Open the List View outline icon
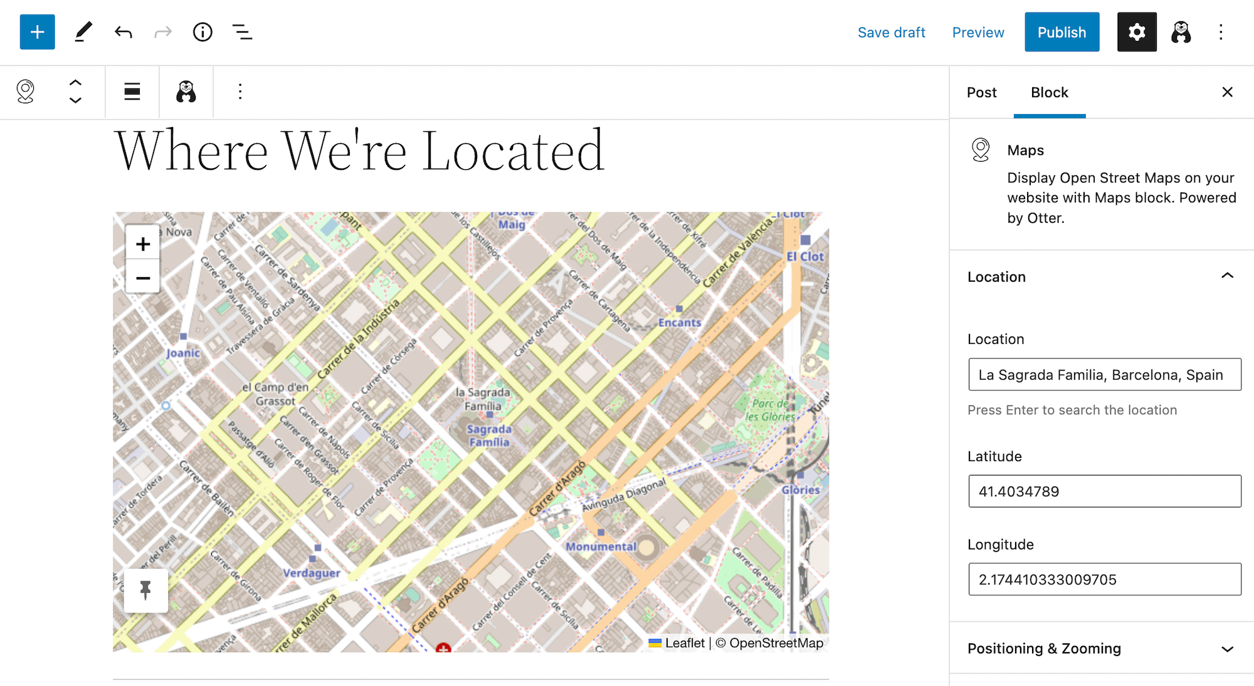The width and height of the screenshot is (1254, 686). coord(242,32)
